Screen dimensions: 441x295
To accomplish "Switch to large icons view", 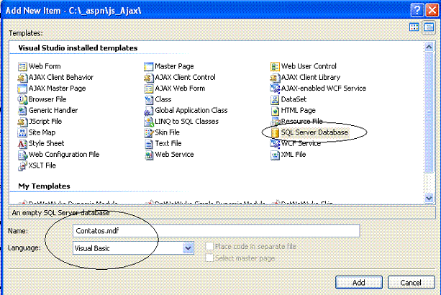I will click(x=414, y=27).
